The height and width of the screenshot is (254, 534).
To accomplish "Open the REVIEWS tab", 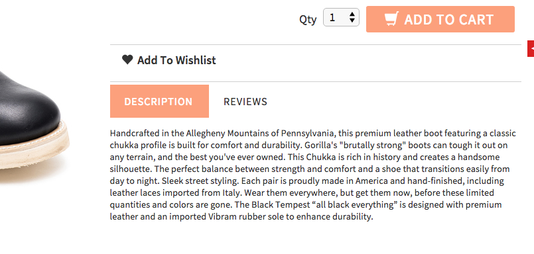I will click(245, 101).
